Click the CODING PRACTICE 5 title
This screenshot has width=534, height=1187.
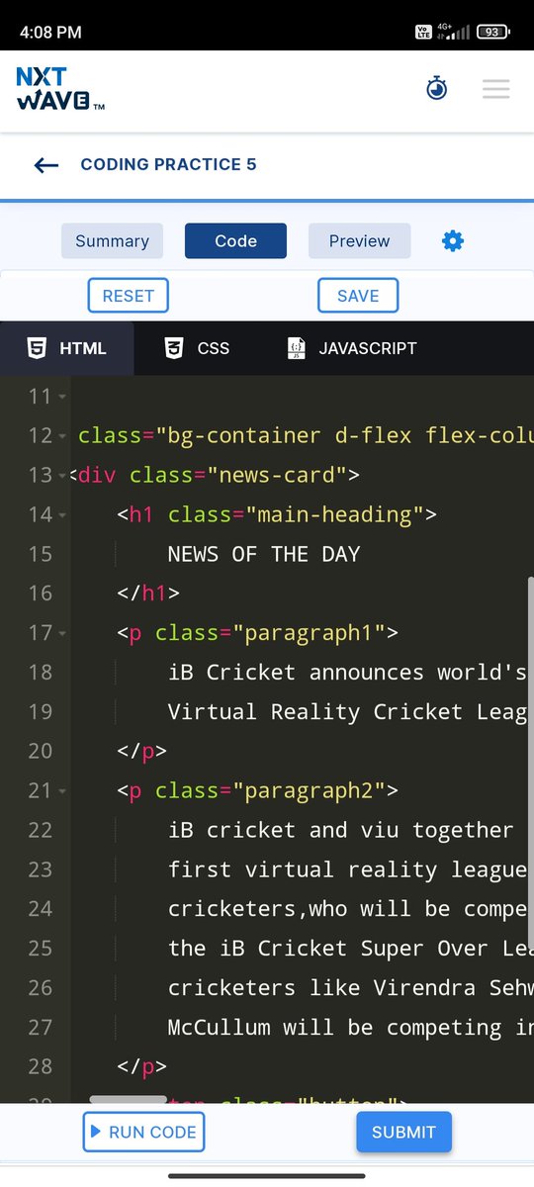click(168, 164)
